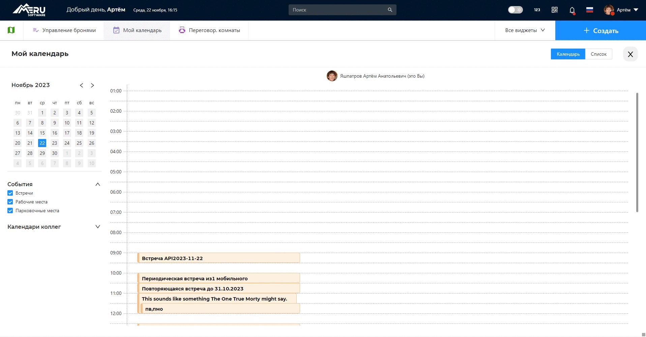Click the green map icon

coord(11,30)
